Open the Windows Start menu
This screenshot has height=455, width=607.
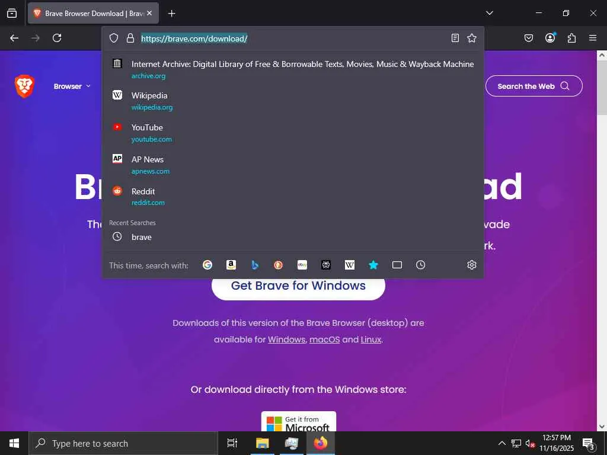tap(14, 443)
